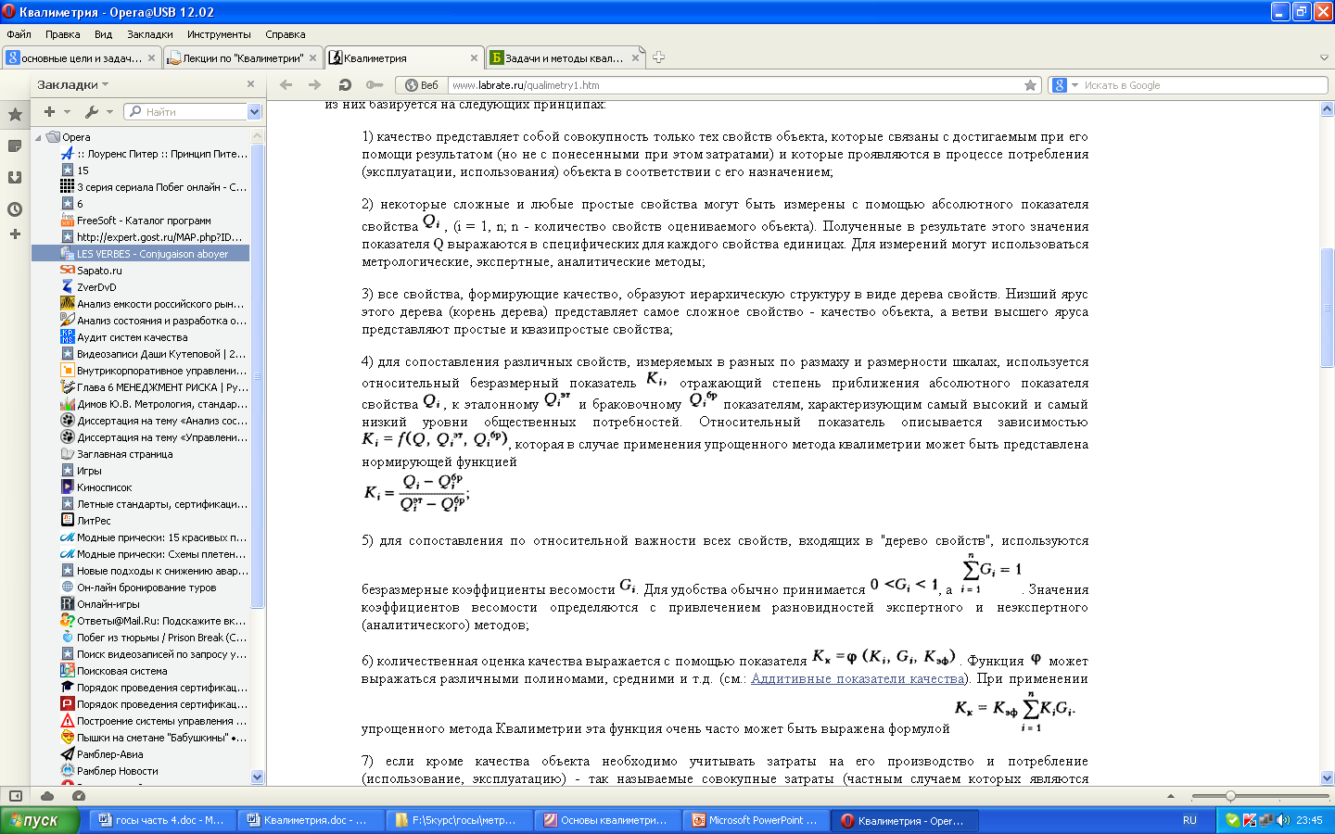
Task: Open the Закладки menu in menu bar
Action: pyautogui.click(x=149, y=34)
